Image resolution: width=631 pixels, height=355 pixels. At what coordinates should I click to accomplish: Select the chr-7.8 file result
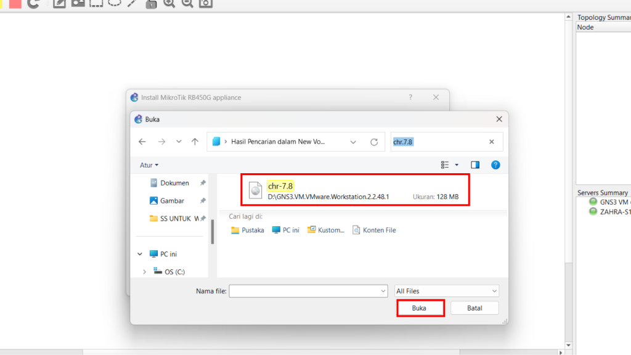[x=354, y=190]
